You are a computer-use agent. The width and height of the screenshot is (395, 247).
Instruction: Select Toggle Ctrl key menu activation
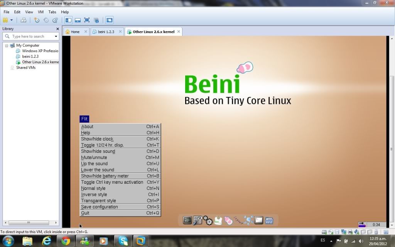pyautogui.click(x=120, y=182)
